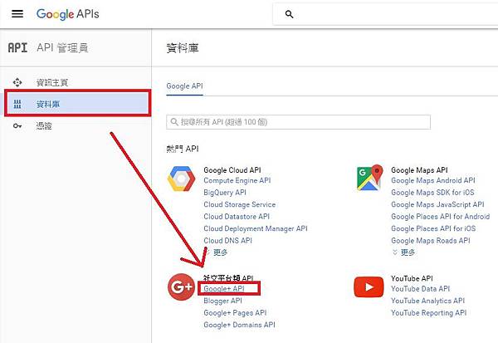Screen dimensions: 498x343
Task: Click the search magnifier icon in header
Action: 289,14
